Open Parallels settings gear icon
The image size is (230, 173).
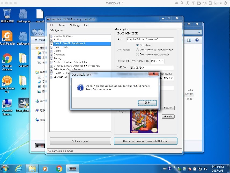click(226, 3)
